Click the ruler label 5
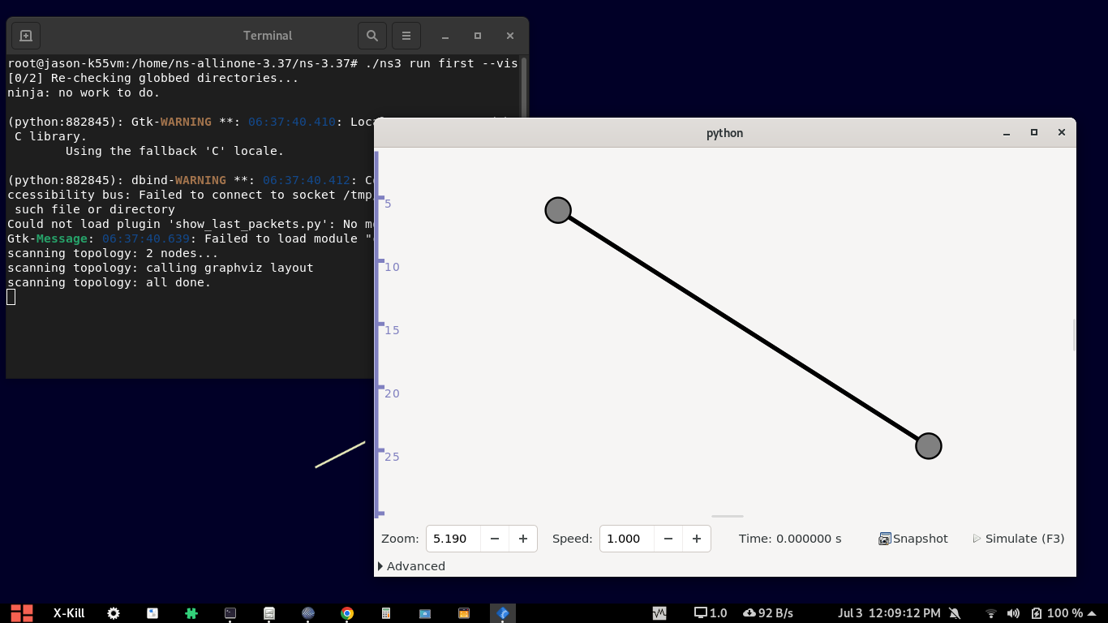The width and height of the screenshot is (1108, 623). (389, 204)
